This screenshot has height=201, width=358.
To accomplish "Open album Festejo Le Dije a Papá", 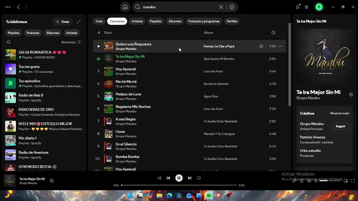I will click(219, 46).
